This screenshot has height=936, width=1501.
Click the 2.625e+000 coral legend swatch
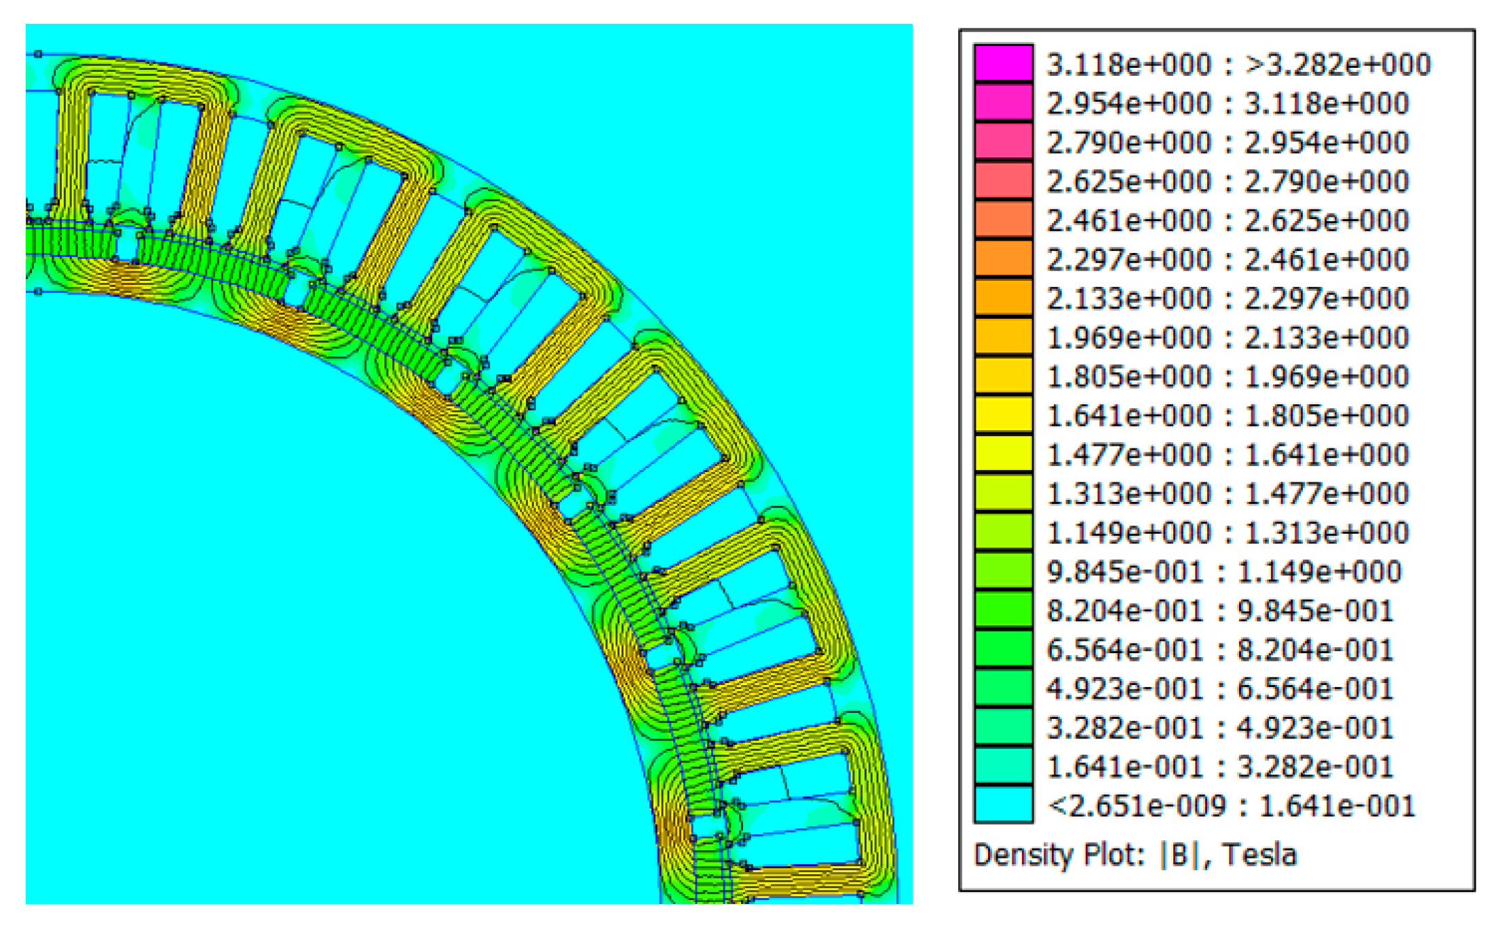coord(1003,180)
